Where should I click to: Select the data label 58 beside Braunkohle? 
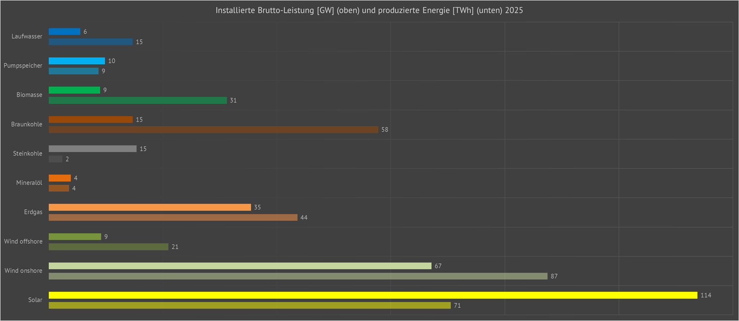click(385, 130)
